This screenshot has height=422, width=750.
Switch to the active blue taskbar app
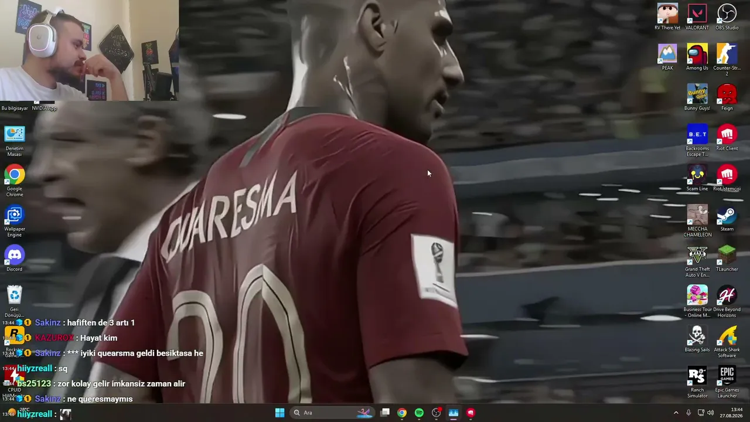454,413
